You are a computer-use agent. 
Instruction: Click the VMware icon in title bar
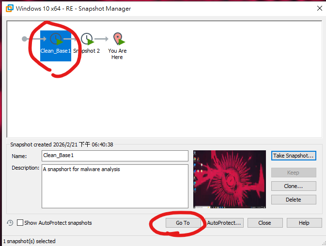tap(8, 8)
